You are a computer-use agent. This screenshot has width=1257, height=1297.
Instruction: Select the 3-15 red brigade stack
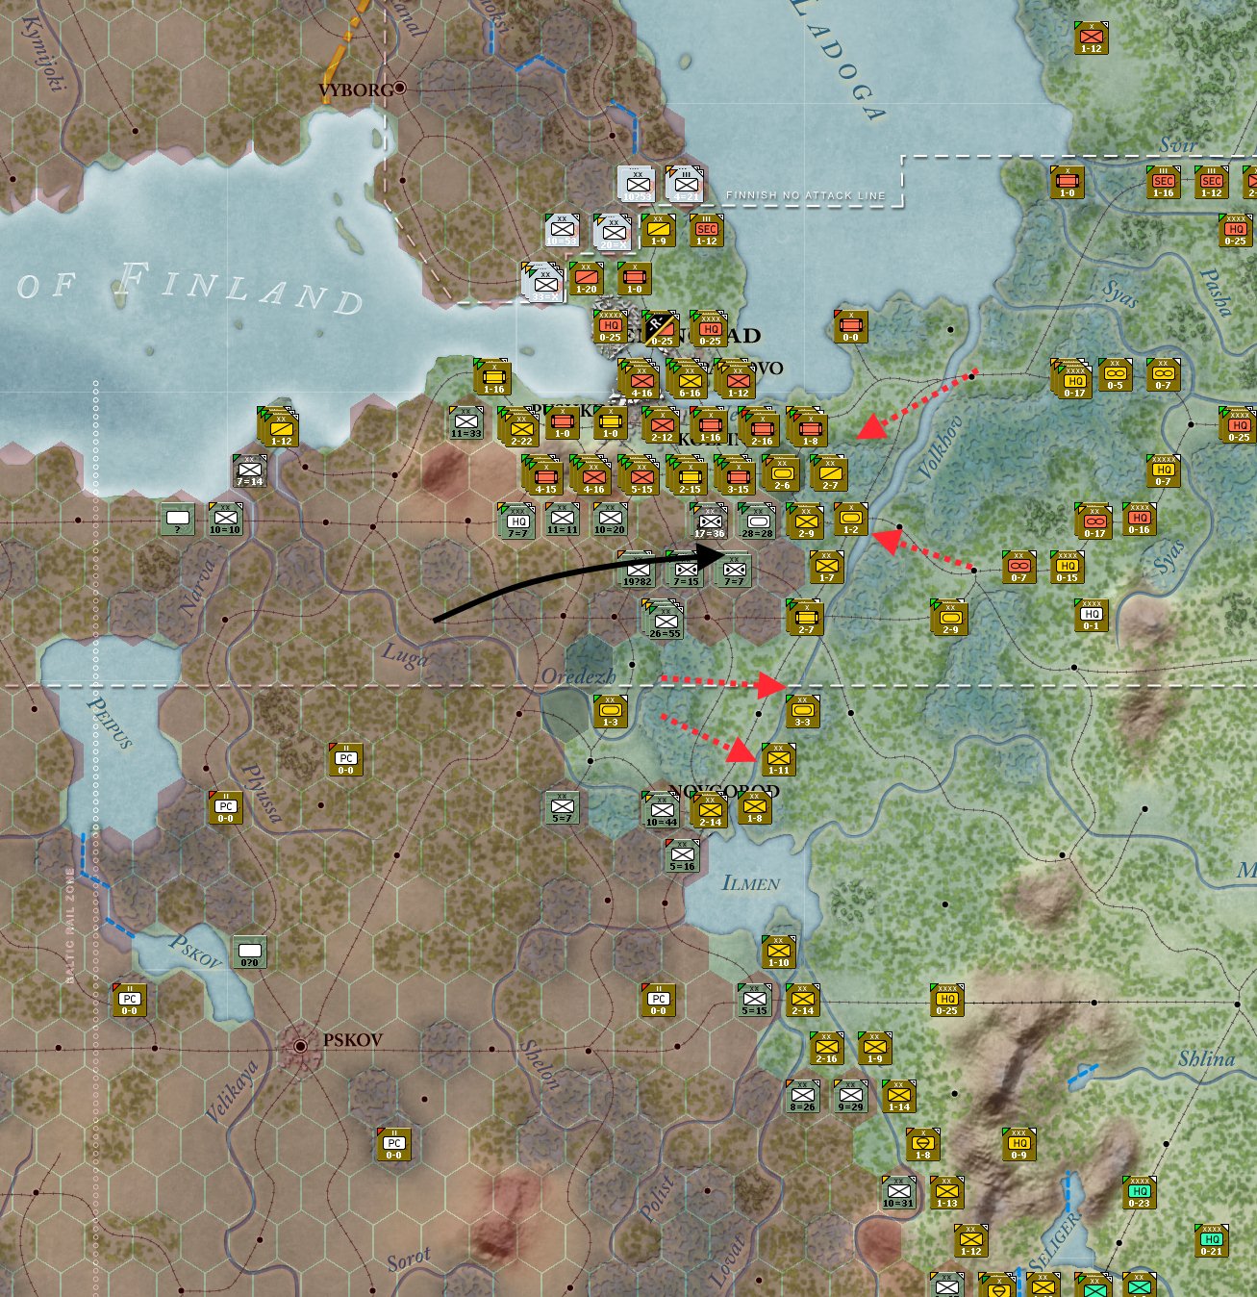tap(737, 474)
